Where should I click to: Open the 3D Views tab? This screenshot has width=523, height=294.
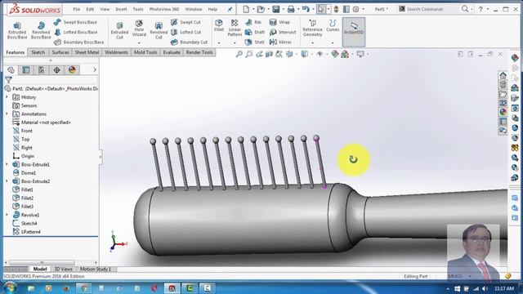pos(64,269)
